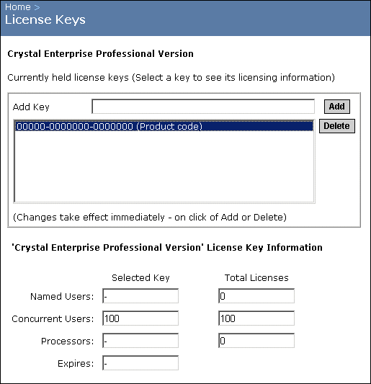Click Named Users Total Licenses field
Viewport: 371px width, 384px height.
click(x=256, y=296)
